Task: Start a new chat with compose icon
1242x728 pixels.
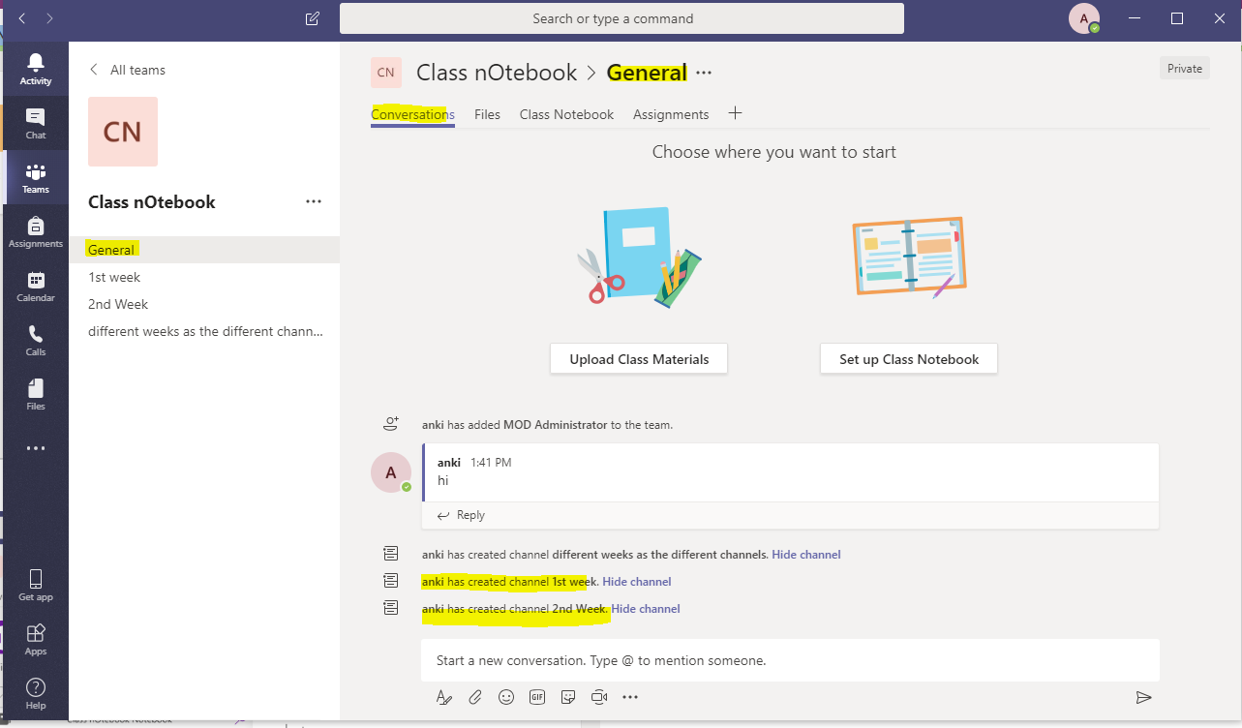Action: (x=312, y=18)
